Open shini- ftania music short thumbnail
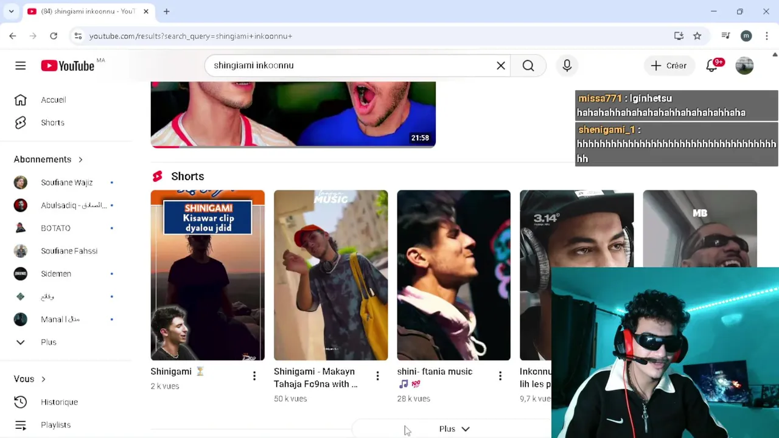779x438 pixels. (x=453, y=275)
